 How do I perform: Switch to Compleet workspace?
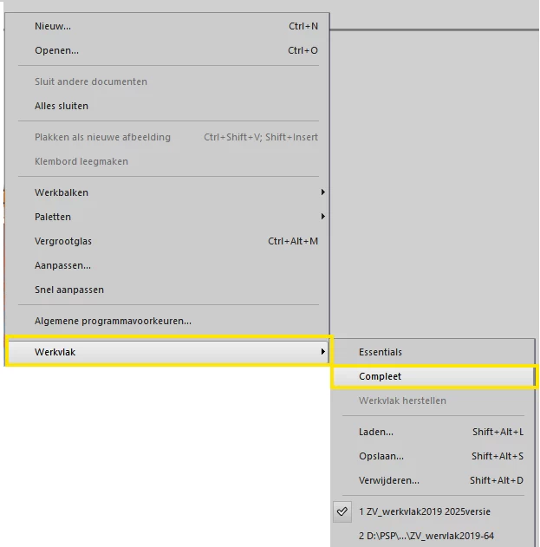tap(433, 376)
